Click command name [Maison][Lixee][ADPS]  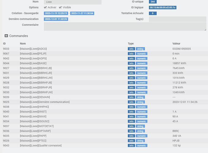[x=33, y=58]
